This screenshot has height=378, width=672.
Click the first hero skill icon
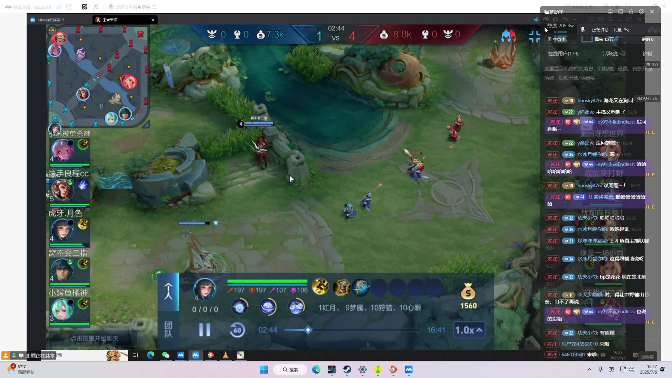pos(240,307)
